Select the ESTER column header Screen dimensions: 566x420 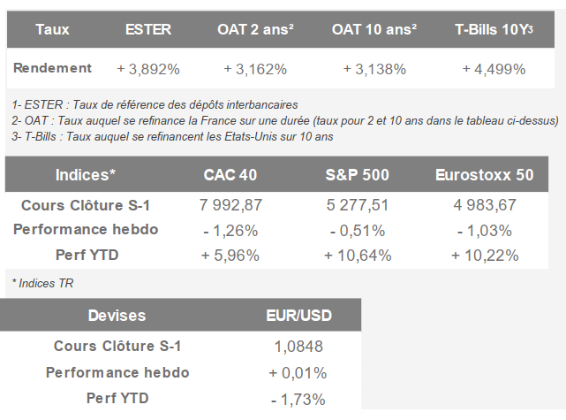coord(148,29)
